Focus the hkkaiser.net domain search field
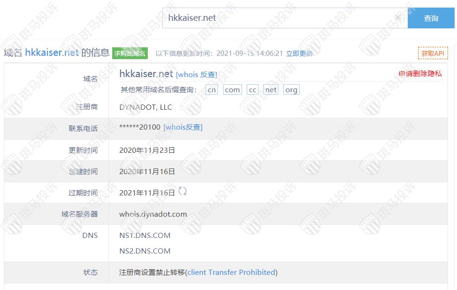 [279, 18]
